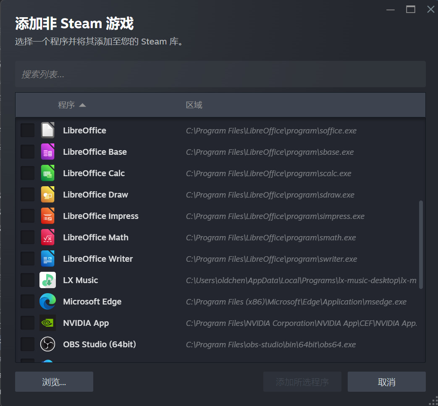Image resolution: width=438 pixels, height=406 pixels.
Task: Click the obs64.exe path text
Action: pyautogui.click(x=271, y=345)
